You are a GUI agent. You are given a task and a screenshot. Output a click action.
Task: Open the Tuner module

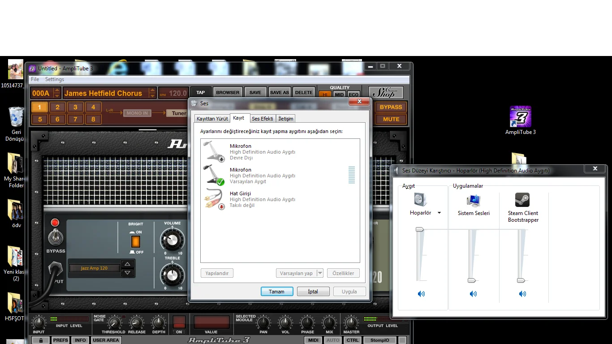[179, 113]
